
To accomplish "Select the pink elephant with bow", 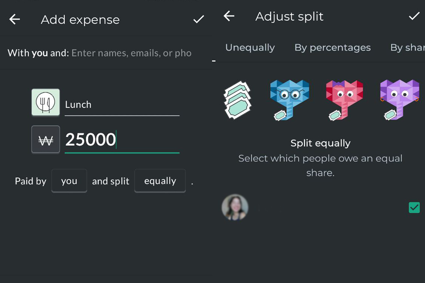I will click(x=344, y=100).
